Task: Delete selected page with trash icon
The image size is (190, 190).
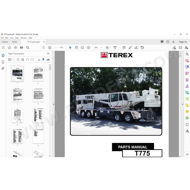Action: click(x=18, y=59)
